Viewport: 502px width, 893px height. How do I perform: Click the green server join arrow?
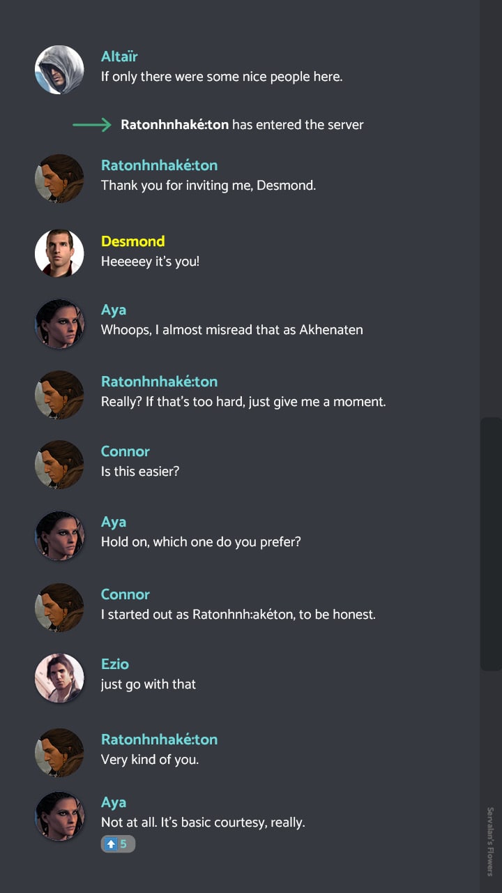[x=91, y=125]
